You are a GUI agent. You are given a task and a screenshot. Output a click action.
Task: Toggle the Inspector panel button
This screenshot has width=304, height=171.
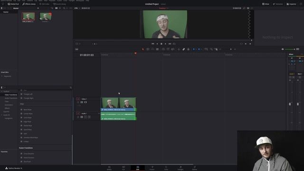291,4
